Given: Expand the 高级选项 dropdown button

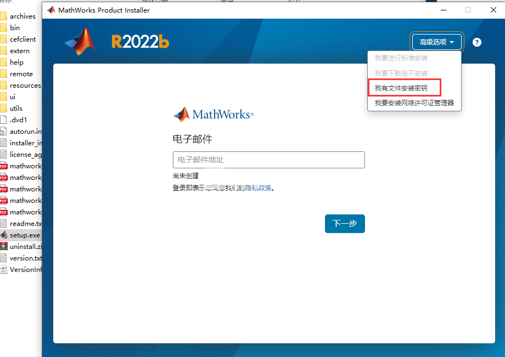Looking at the screenshot, I should click(x=436, y=42).
